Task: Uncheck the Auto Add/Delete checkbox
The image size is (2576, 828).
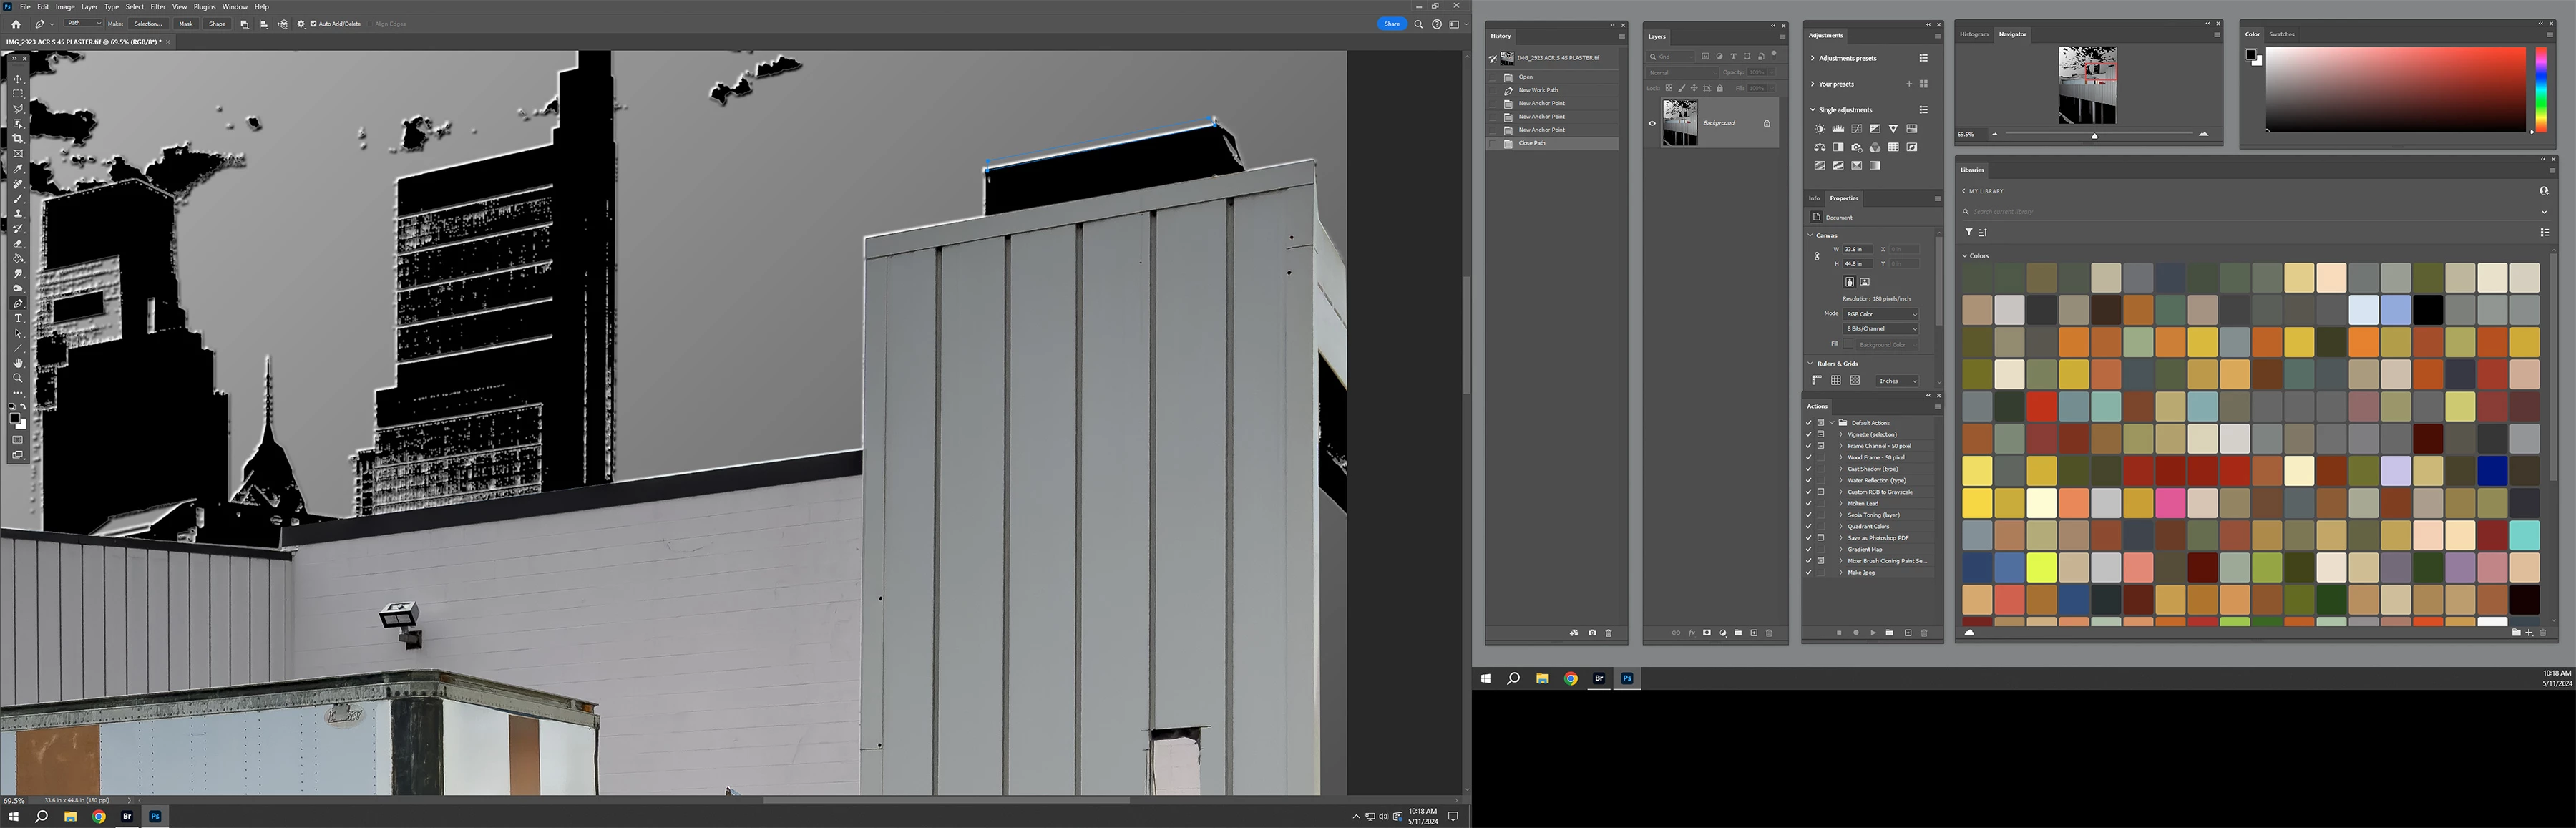Action: 313,24
